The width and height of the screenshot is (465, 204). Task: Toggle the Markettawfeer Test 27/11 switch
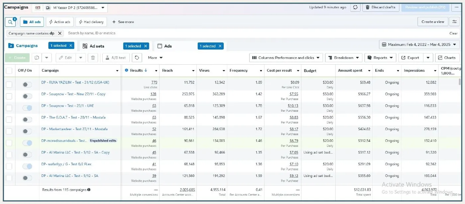coord(27,131)
